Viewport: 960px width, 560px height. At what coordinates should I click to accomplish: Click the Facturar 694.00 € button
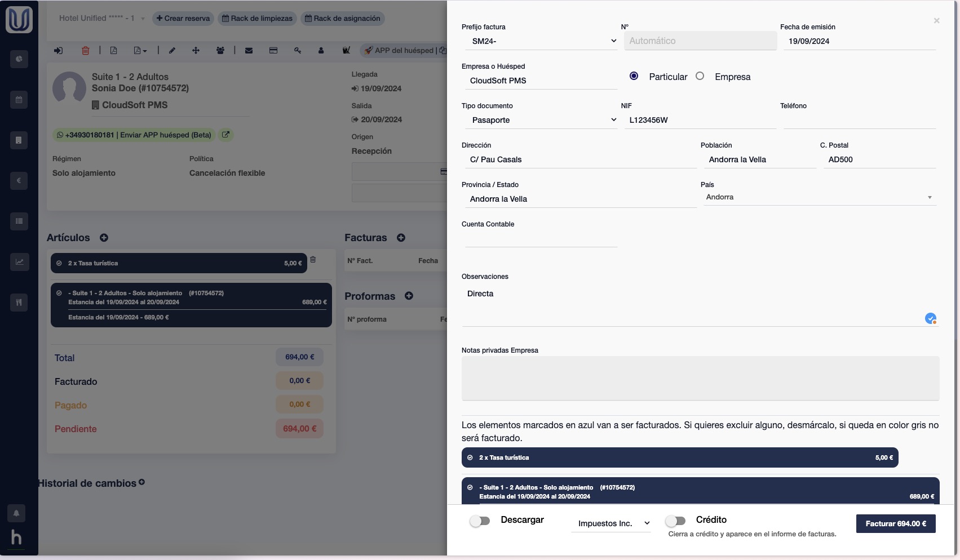click(895, 523)
